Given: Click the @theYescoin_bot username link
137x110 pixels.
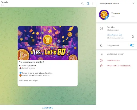Looking at the screenshot, I should [x=115, y=35].
